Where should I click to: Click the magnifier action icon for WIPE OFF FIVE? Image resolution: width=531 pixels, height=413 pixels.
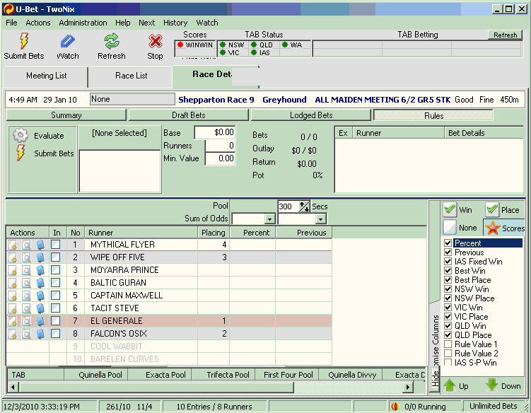point(26,257)
